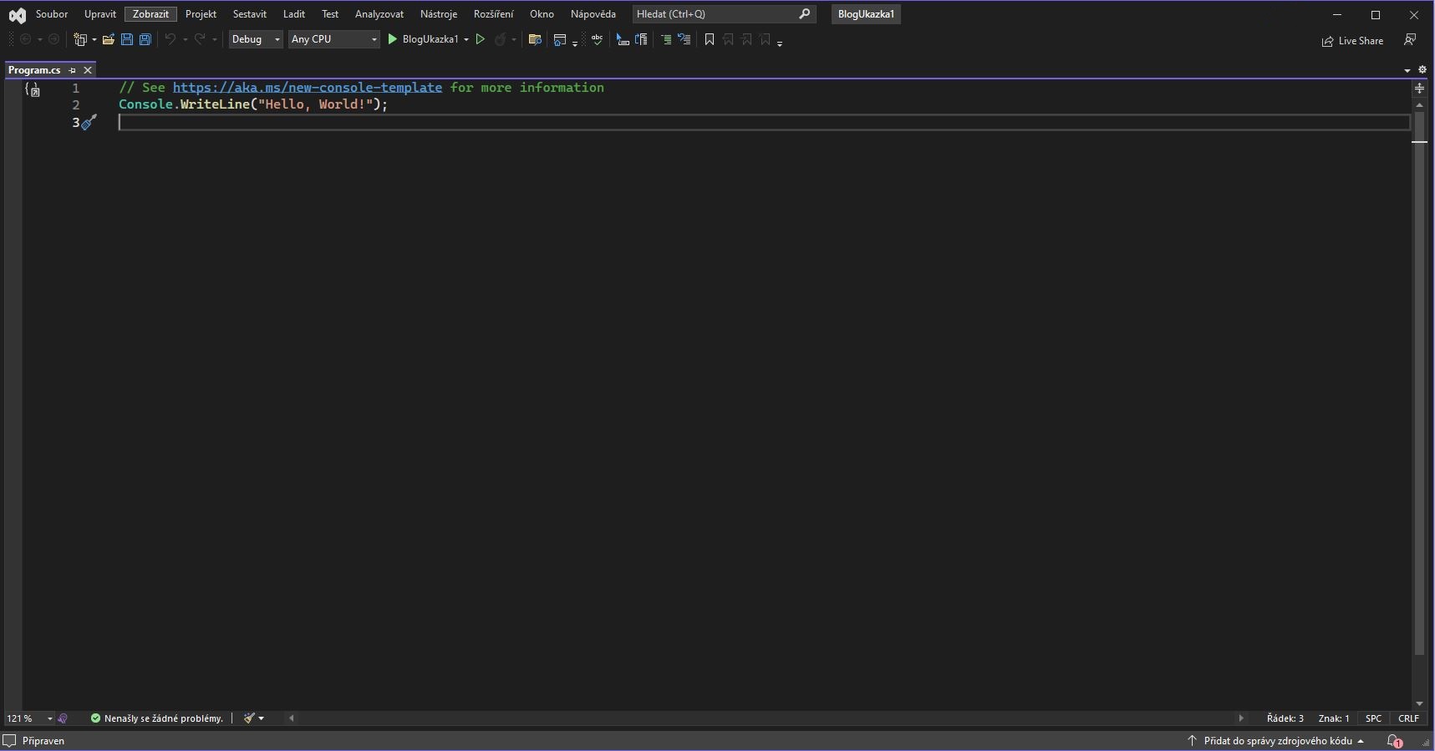This screenshot has height=751, width=1435.
Task: Click the Undo arrow icon
Action: click(x=170, y=39)
